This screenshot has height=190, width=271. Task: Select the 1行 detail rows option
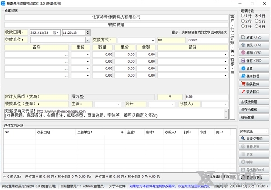point(243,15)
